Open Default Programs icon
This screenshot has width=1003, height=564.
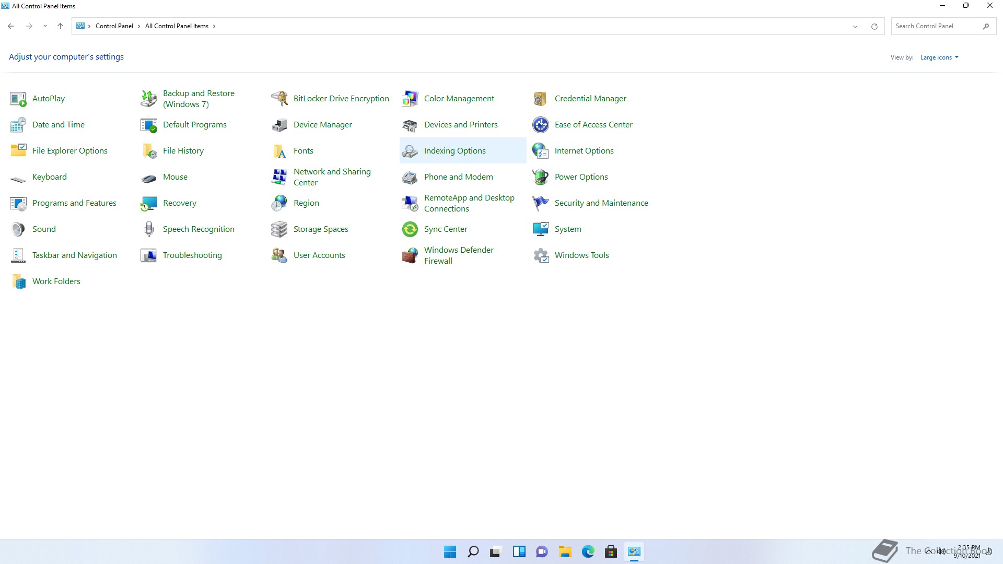click(x=149, y=125)
